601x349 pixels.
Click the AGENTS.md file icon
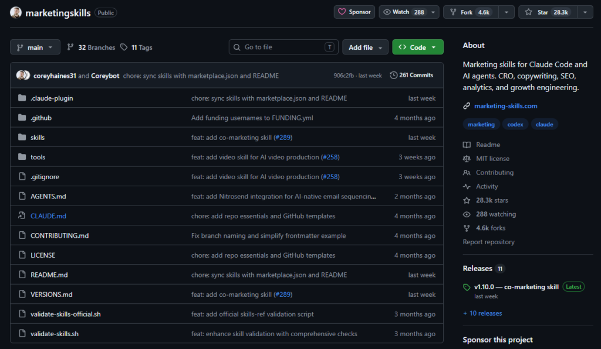pyautogui.click(x=22, y=196)
